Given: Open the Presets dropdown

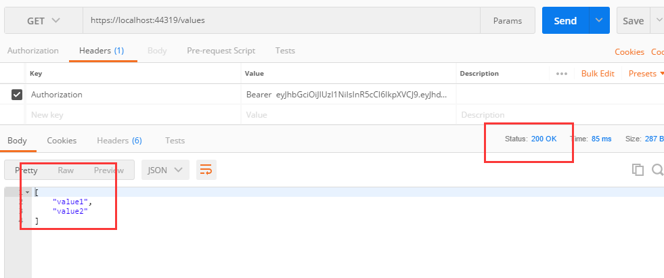Looking at the screenshot, I should coord(646,74).
